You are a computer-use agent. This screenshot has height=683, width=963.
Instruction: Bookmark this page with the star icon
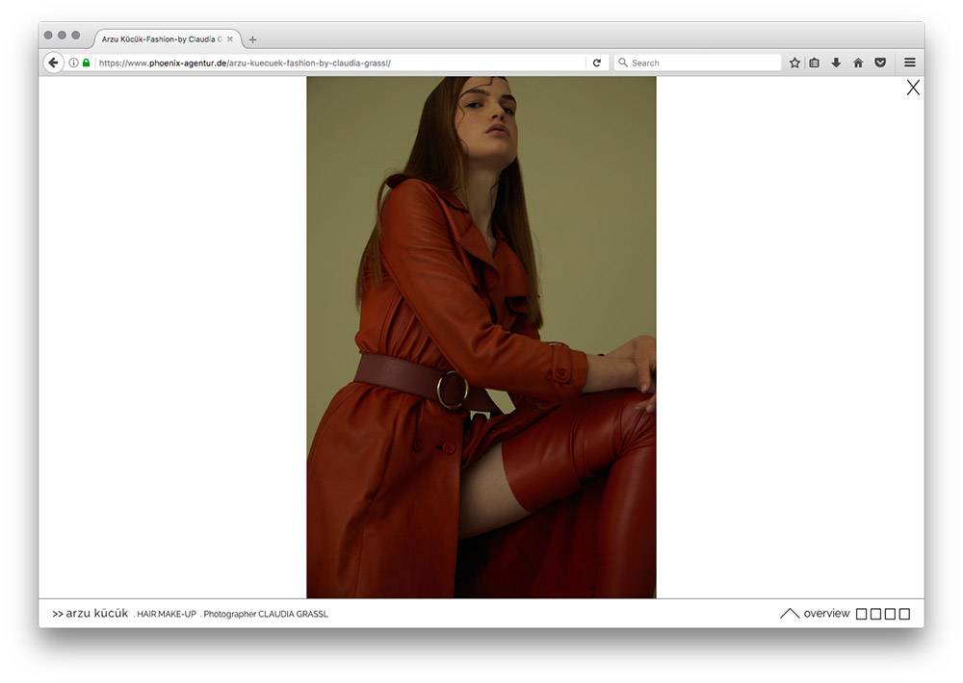coord(794,63)
